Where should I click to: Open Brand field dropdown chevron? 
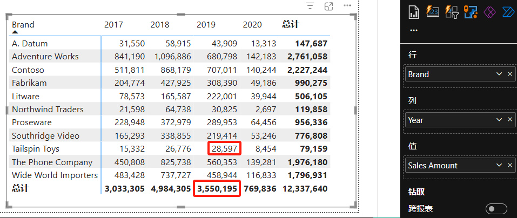[499, 74]
